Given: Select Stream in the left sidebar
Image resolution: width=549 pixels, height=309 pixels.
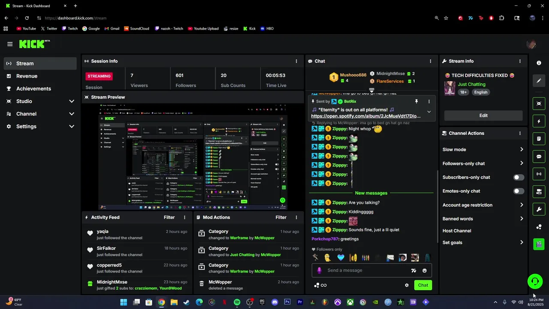Looking at the screenshot, I should click(40, 64).
